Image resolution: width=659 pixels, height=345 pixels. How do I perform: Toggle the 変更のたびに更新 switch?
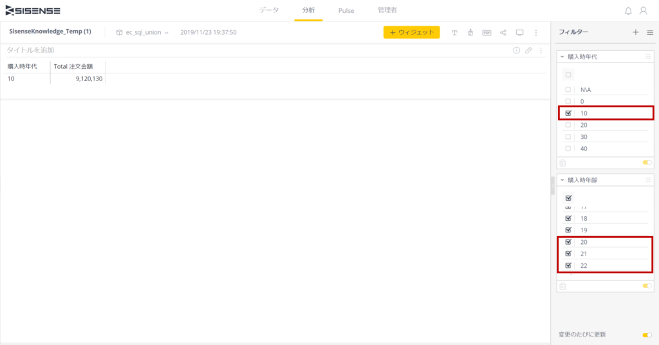point(647,335)
